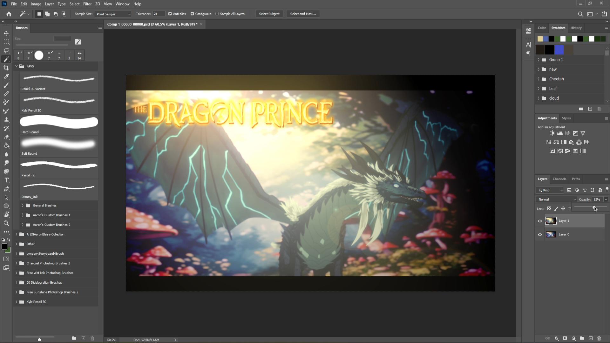Viewport: 610px width, 343px height.
Task: Select the Rectangular Marquee tool
Action: click(x=6, y=42)
